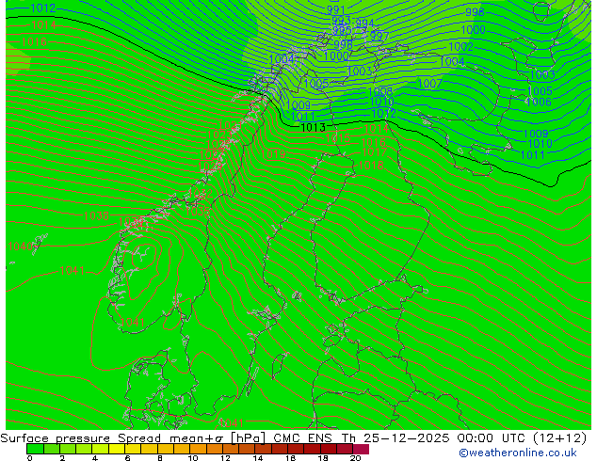Click the red 1038 isobar label
Image resolution: width=597 pixels, height=461 pixels.
(96, 216)
